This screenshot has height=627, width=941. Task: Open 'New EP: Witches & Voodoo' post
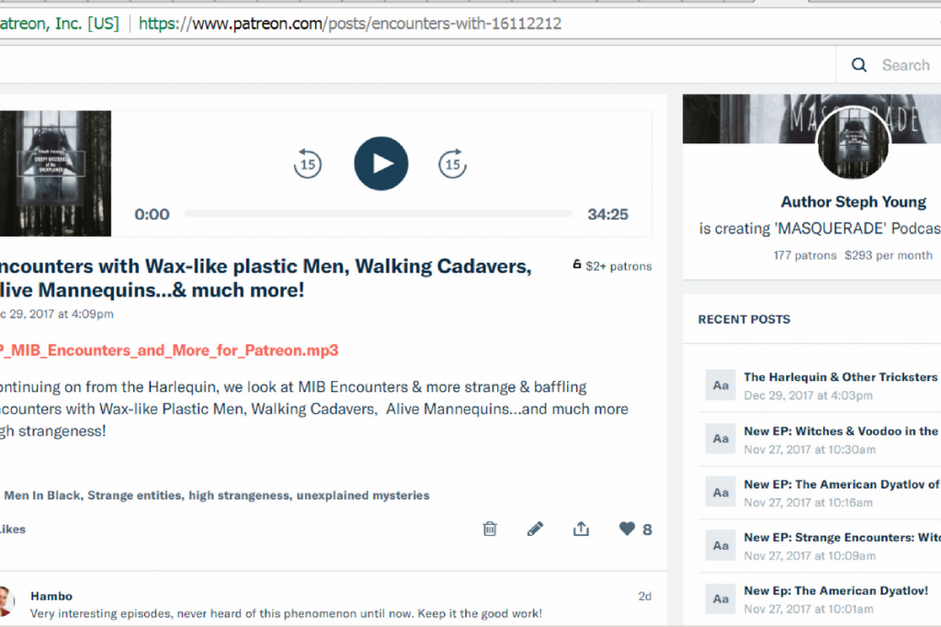point(841,431)
